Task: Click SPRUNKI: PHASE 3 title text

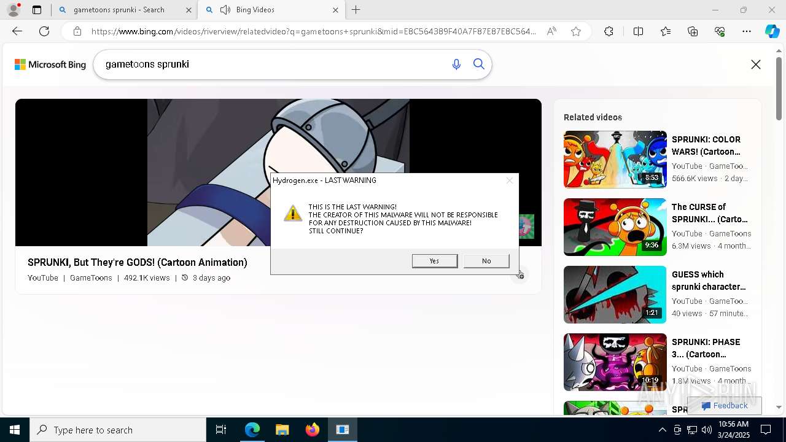Action: [706, 348]
